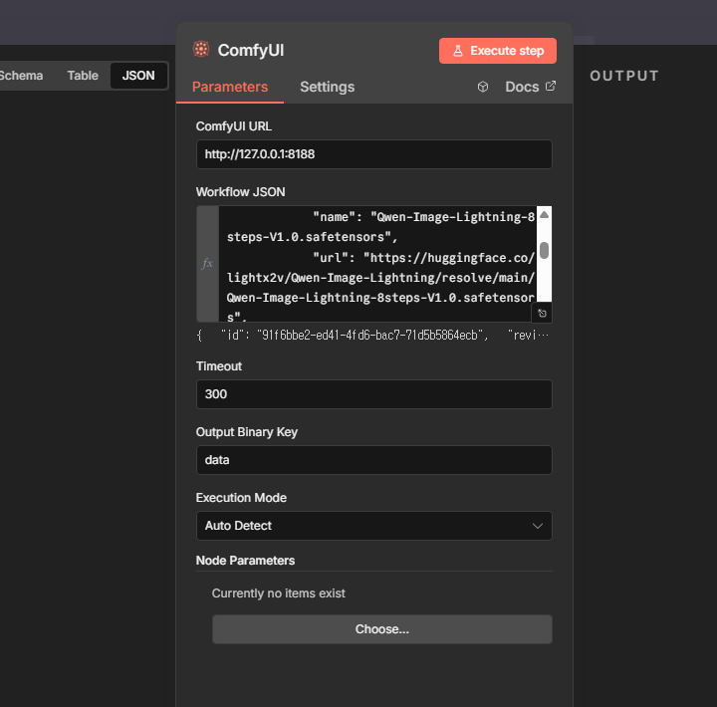Click the flask icon on Execute step
717x707 pixels.
[x=457, y=51]
